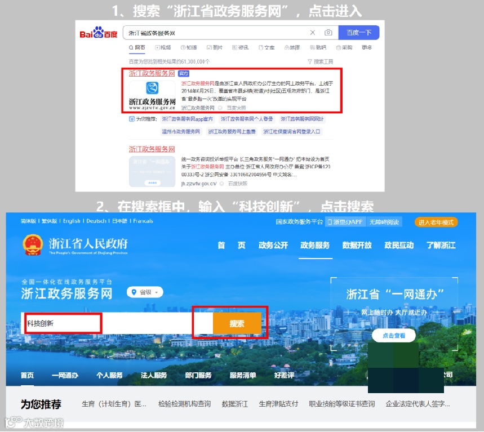Open 了解浙江 navigation menu
The height and width of the screenshot is (432, 484).
(441, 246)
